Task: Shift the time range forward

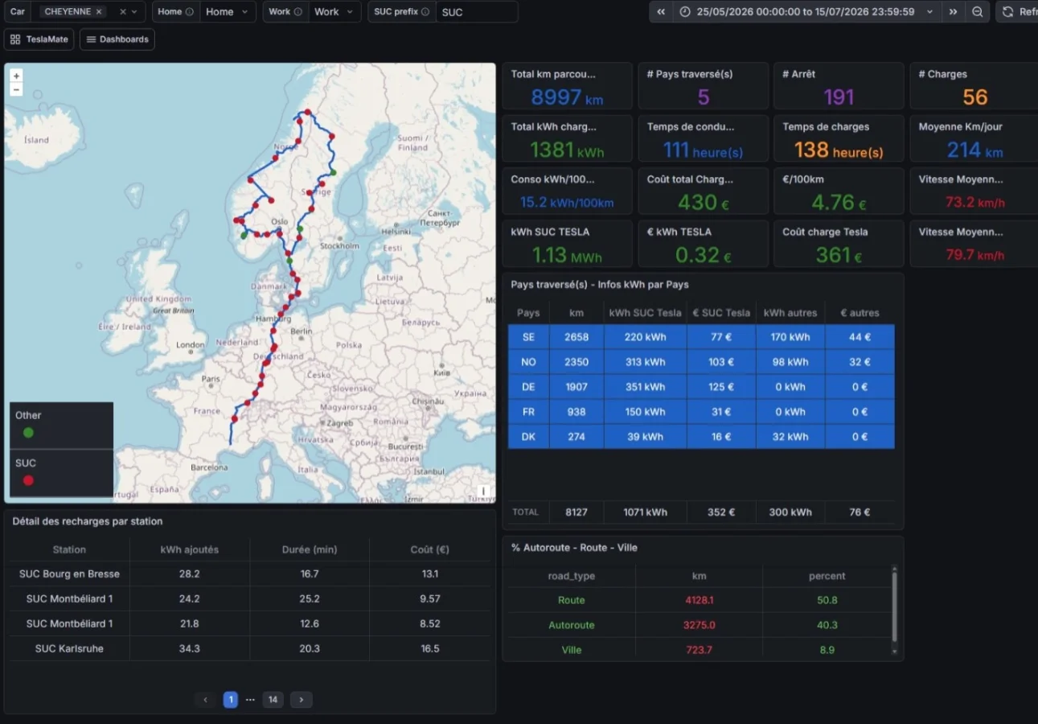Action: (953, 12)
